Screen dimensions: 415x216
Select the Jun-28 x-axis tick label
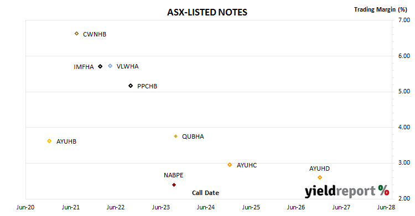coord(386,207)
